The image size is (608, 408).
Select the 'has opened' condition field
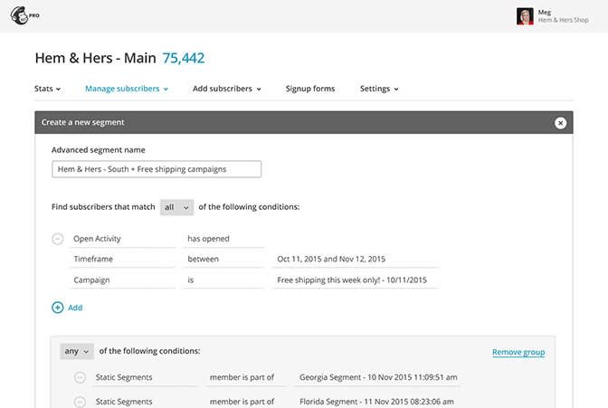(x=222, y=239)
